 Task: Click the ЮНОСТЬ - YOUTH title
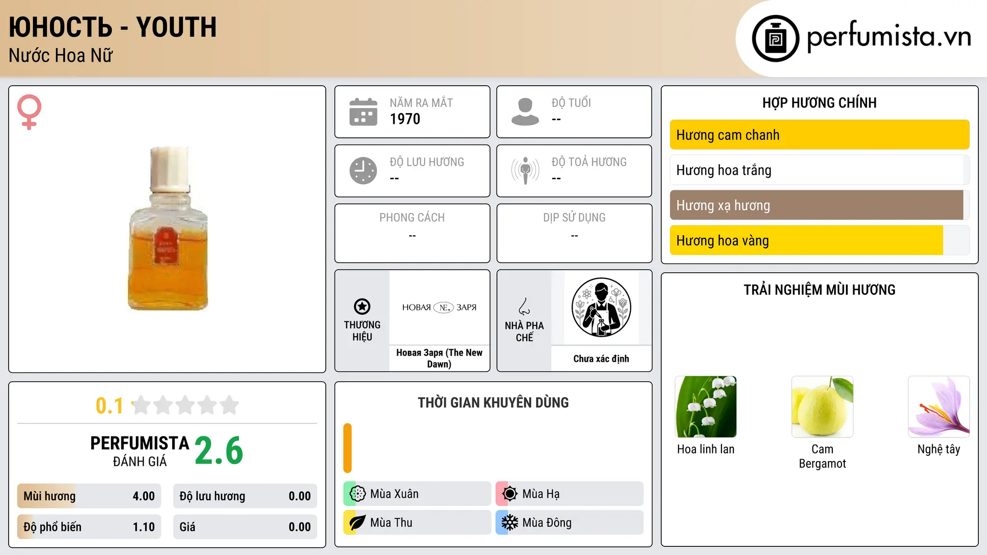pos(113,27)
